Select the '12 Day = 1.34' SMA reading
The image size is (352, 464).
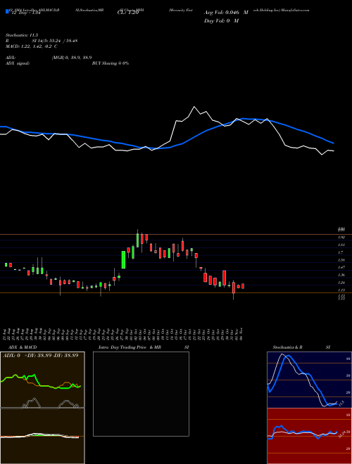click(x=25, y=13)
